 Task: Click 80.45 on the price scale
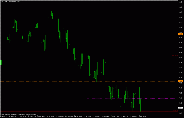tap(180, 53)
